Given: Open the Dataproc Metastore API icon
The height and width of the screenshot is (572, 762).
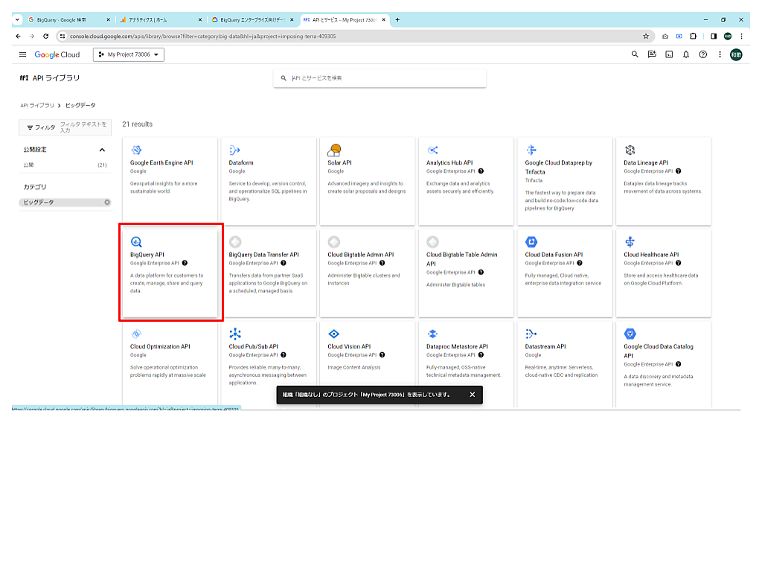Looking at the screenshot, I should 432,334.
